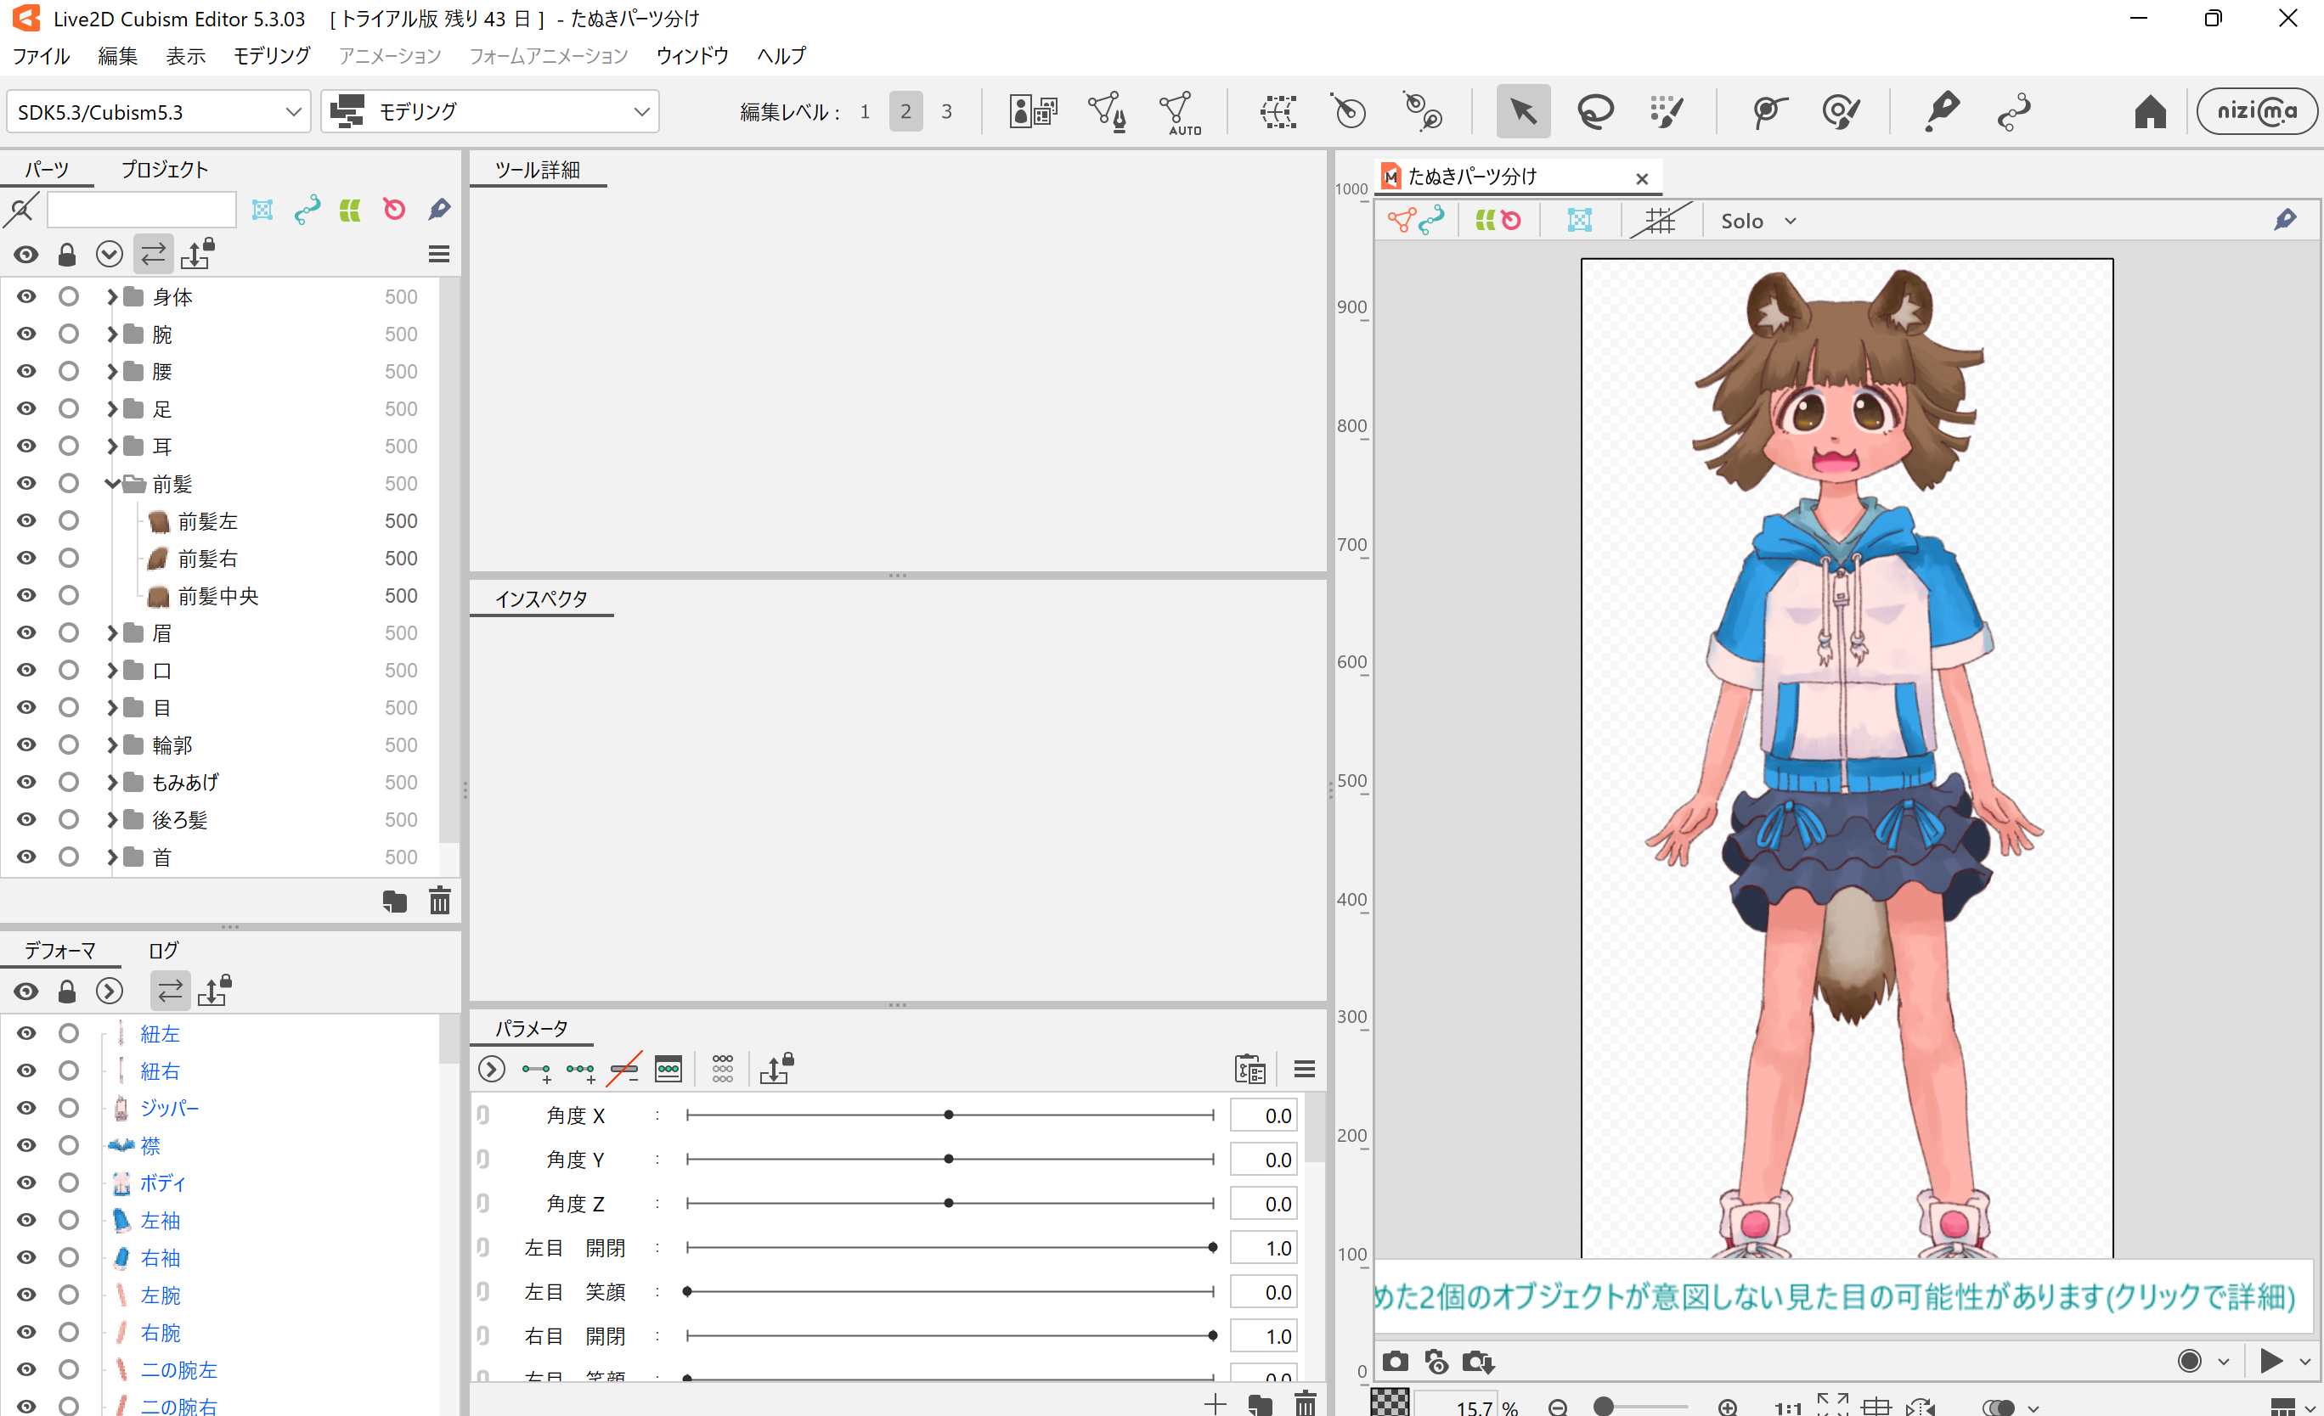Zoom out with the minus magnifier
Viewport: 2324px width, 1416px height.
(1558, 1406)
